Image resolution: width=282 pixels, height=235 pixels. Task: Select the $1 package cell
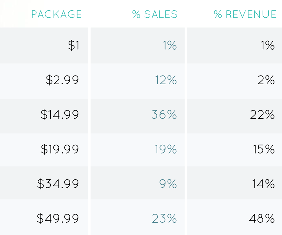click(73, 46)
